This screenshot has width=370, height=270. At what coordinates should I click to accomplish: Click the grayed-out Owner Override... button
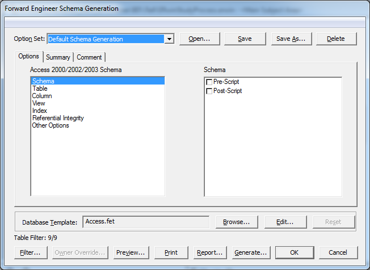pos(80,252)
